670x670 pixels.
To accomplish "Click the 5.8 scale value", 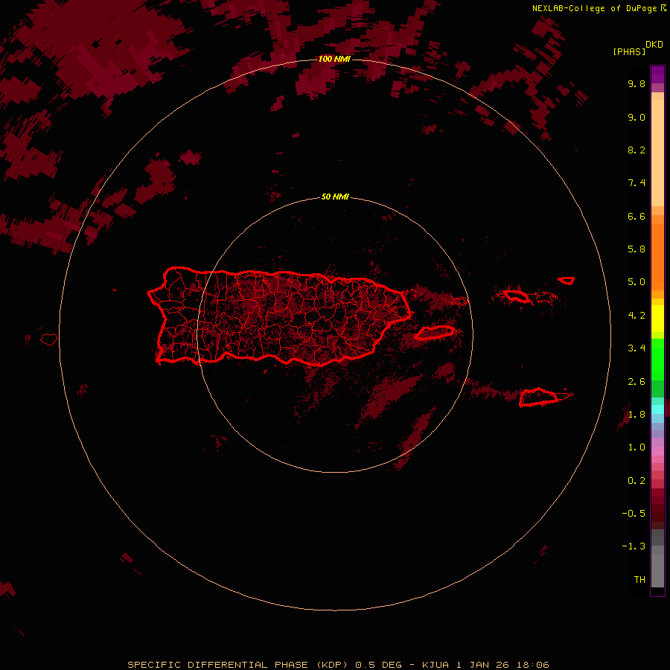I will pos(636,249).
